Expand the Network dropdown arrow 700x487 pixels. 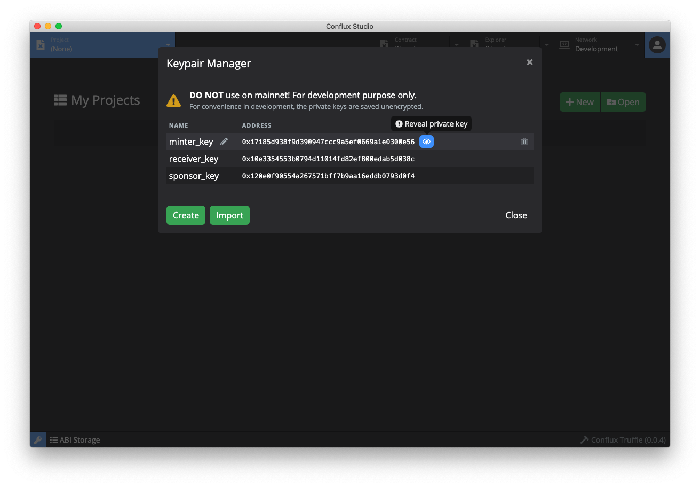(x=637, y=45)
